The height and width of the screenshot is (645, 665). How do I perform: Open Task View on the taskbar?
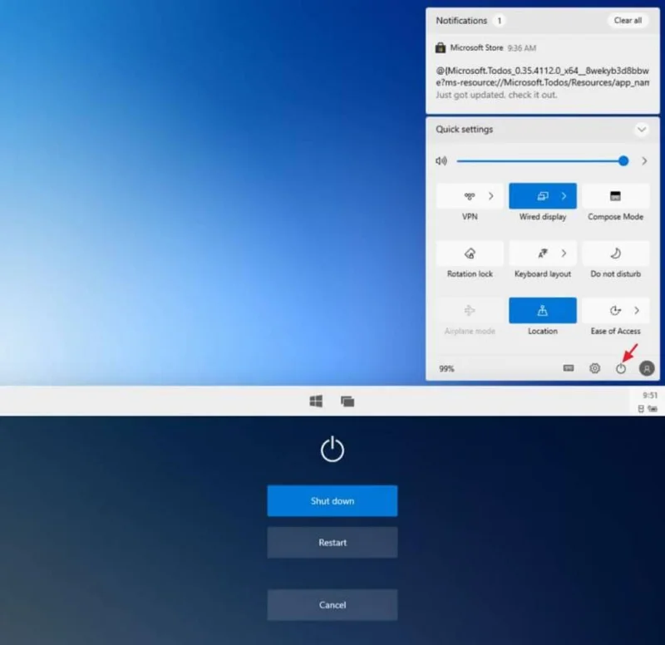coord(347,401)
